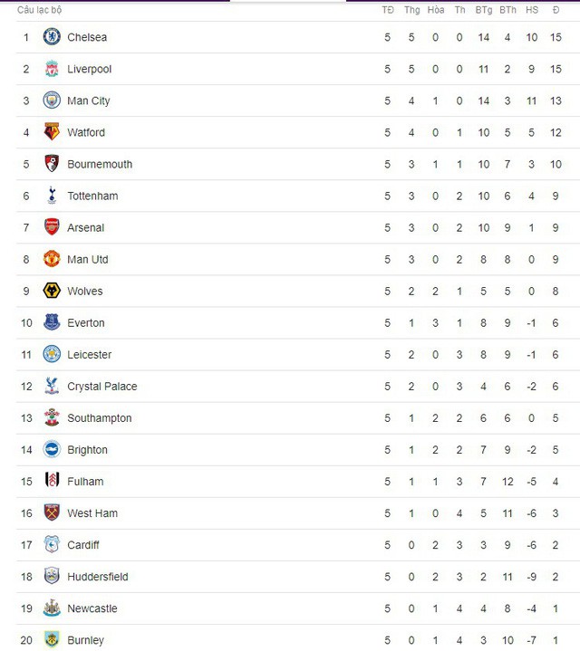Open the Crystal Palace team link
This screenshot has height=651, width=580.
[102, 386]
